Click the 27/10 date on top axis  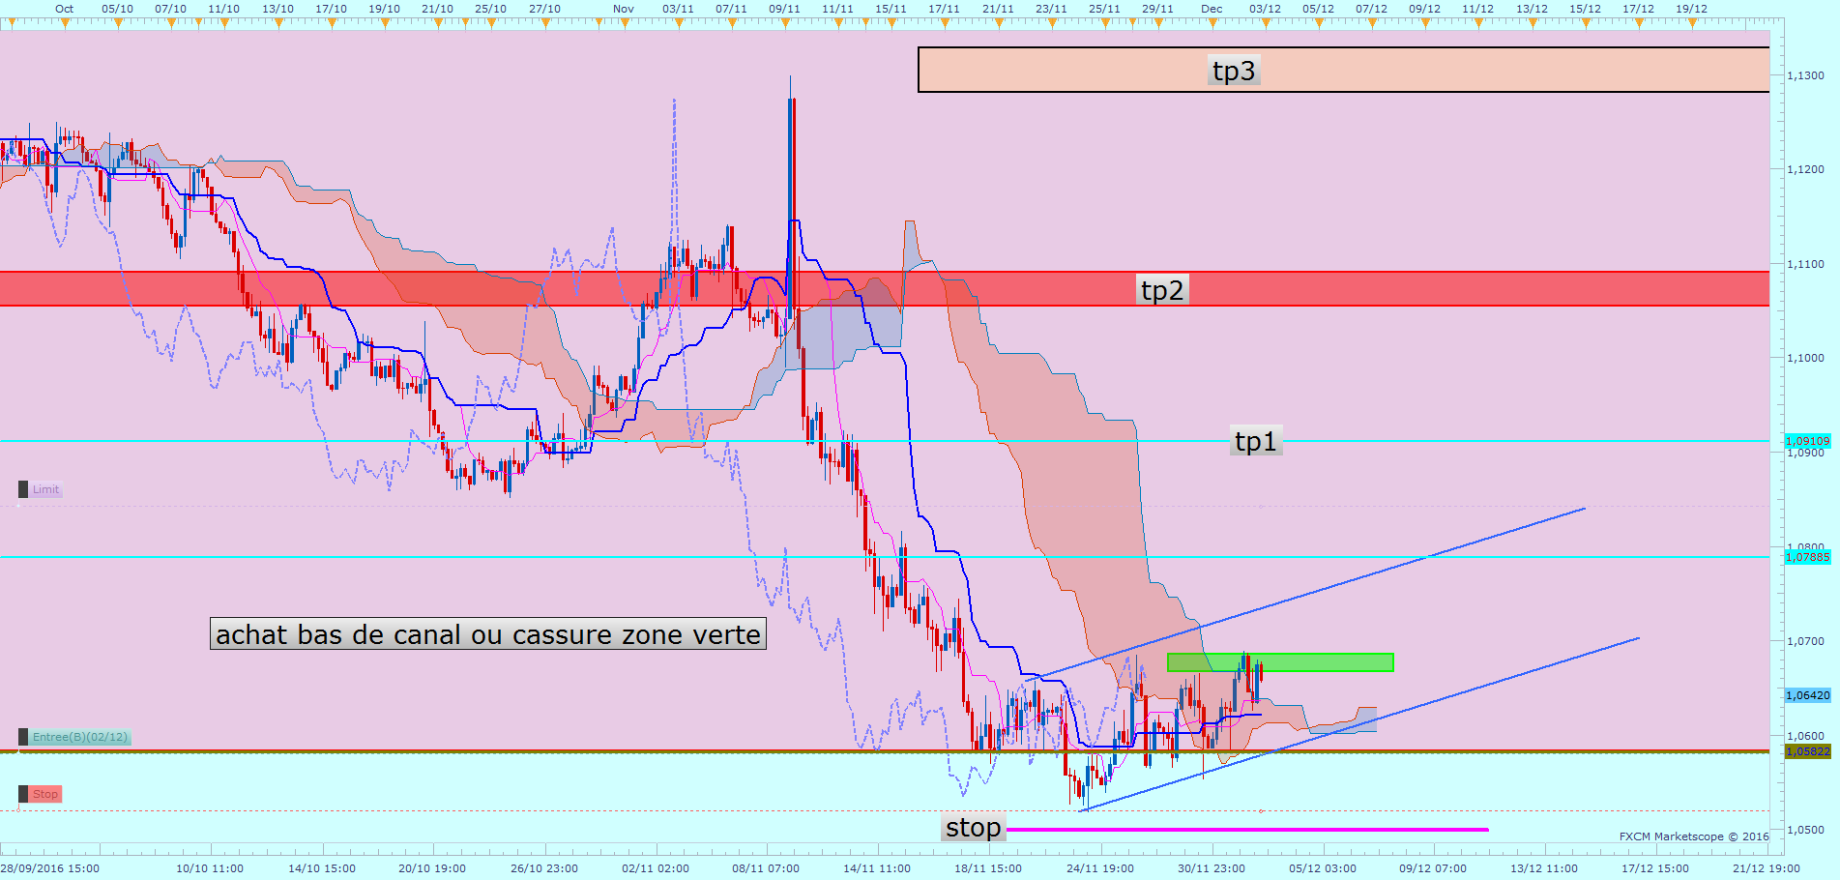click(544, 9)
